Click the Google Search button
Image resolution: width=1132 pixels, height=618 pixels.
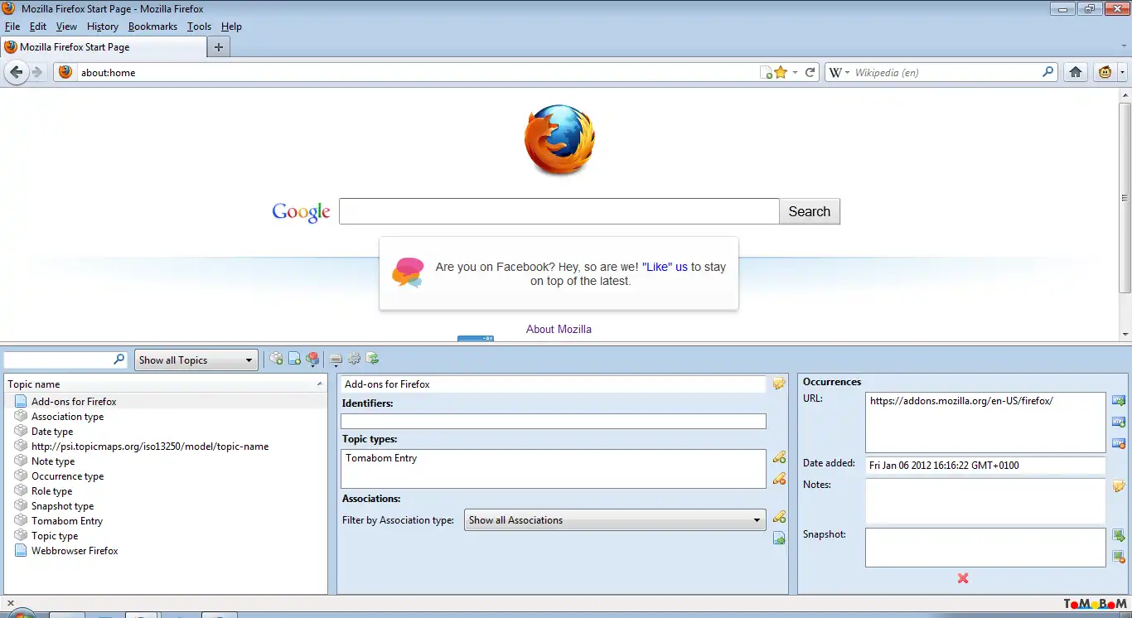810,211
